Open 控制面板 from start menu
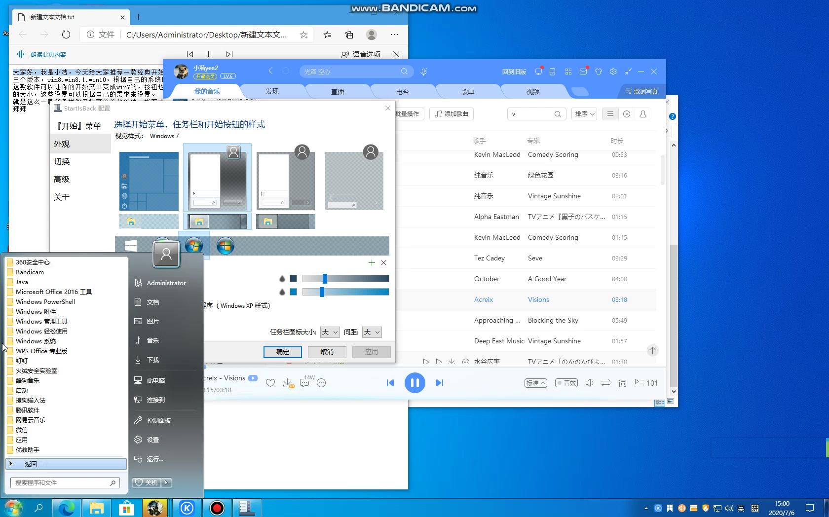The width and height of the screenshot is (829, 517). coord(159,420)
